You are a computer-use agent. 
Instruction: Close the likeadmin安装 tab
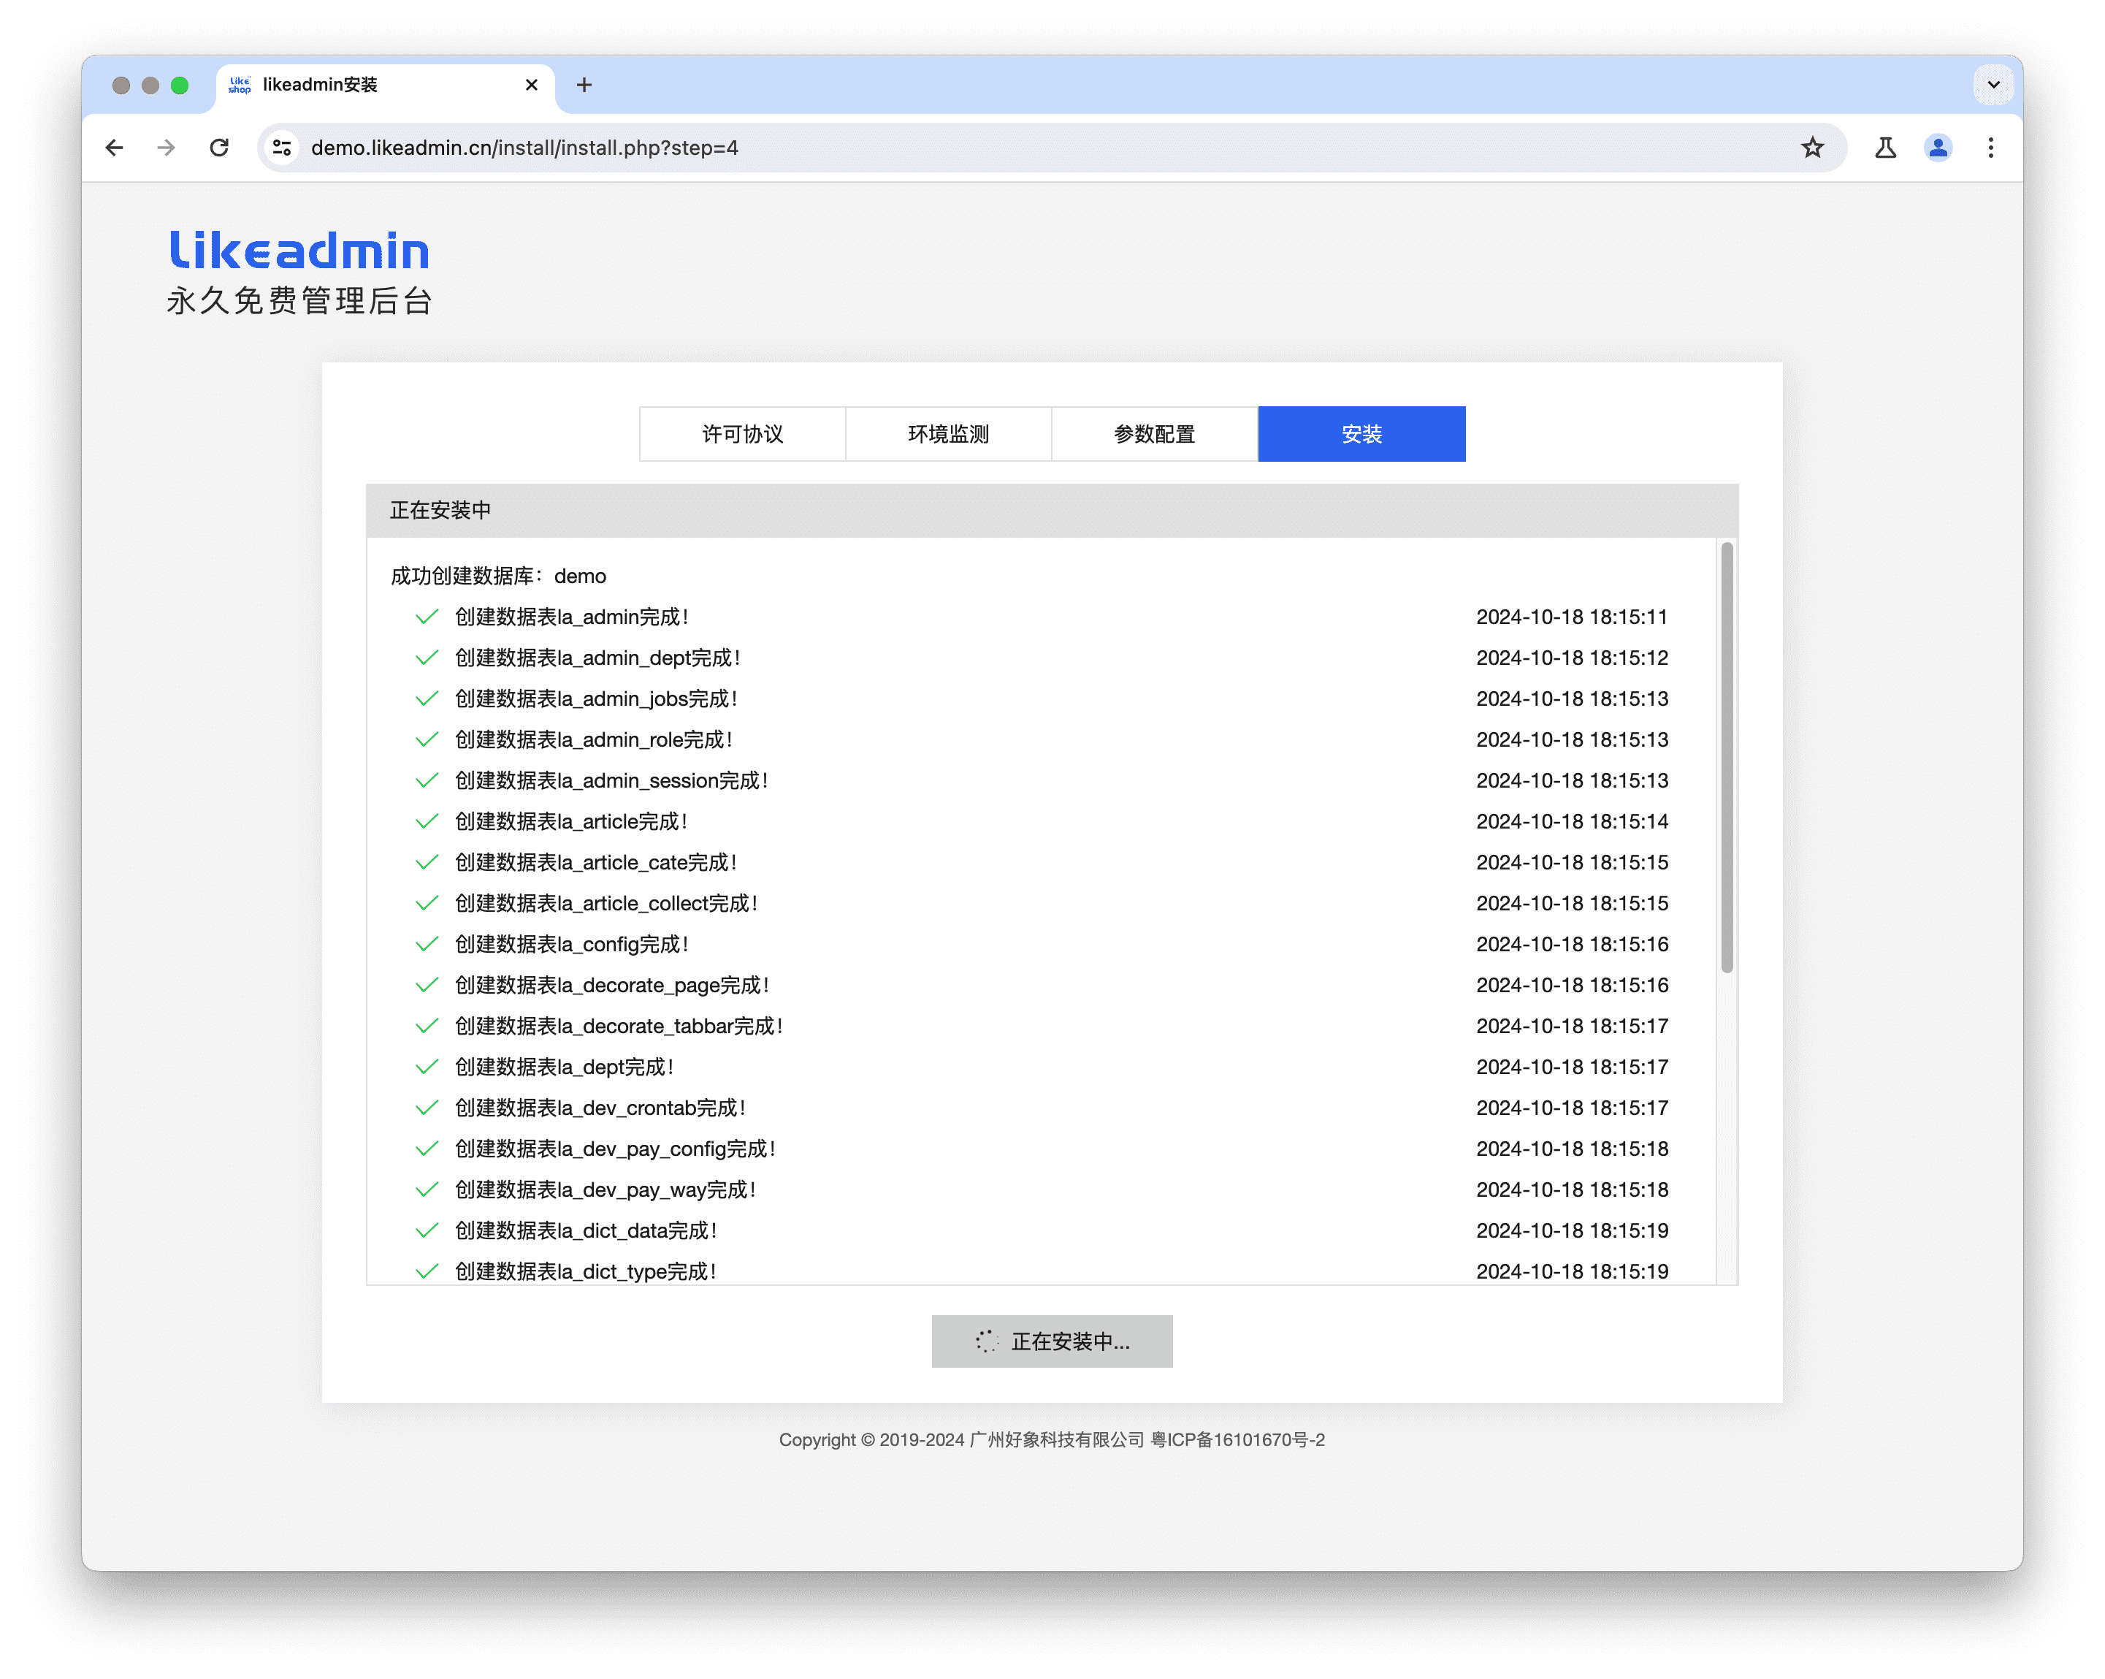pos(531,85)
